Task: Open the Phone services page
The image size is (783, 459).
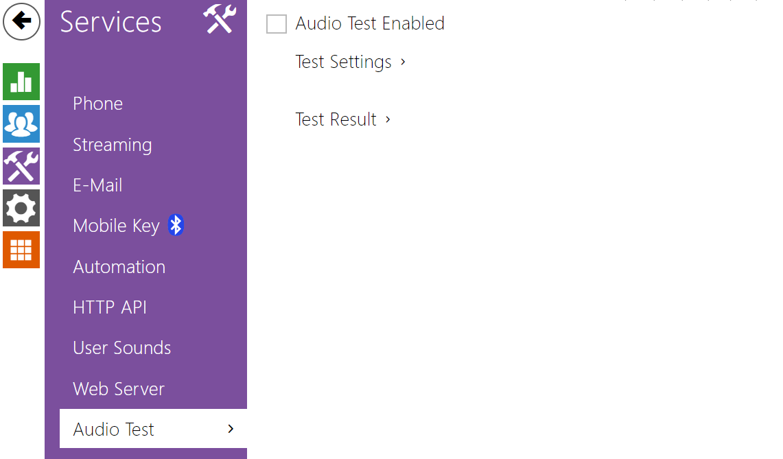Action: pos(98,104)
